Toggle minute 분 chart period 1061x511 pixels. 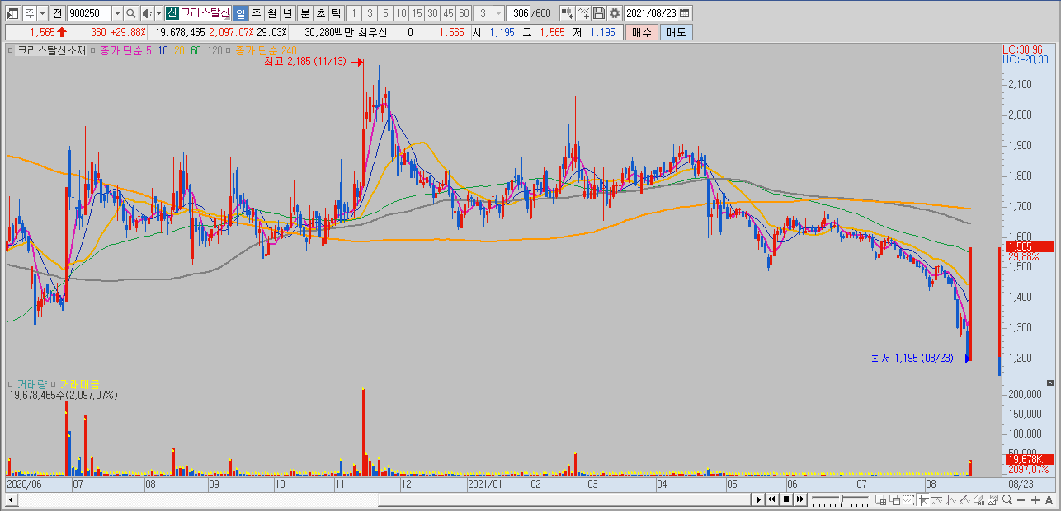[306, 13]
